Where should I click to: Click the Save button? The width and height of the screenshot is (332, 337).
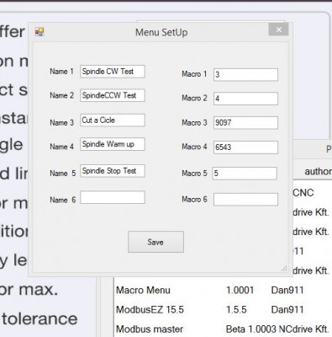[x=155, y=242]
